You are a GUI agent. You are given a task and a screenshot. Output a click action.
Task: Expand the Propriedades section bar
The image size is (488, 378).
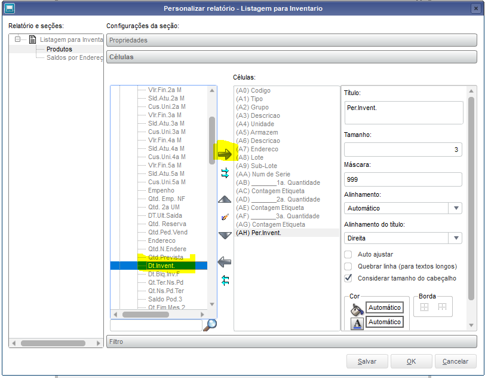click(x=291, y=40)
